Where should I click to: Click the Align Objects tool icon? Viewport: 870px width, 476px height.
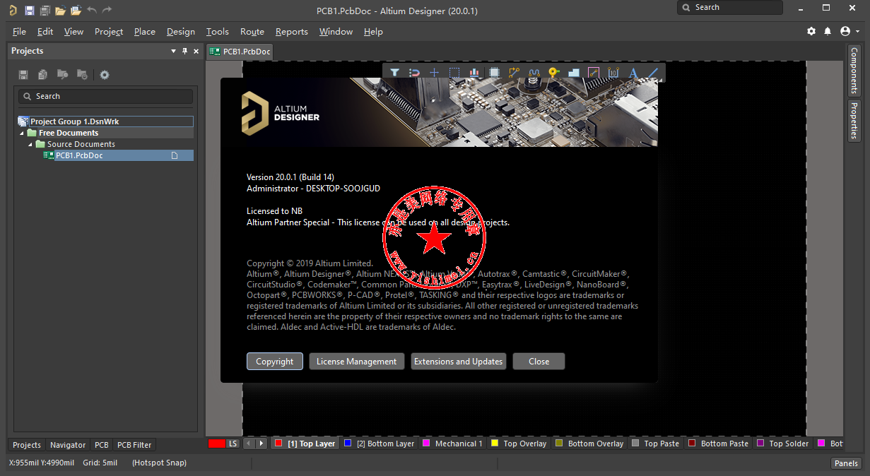[474, 72]
